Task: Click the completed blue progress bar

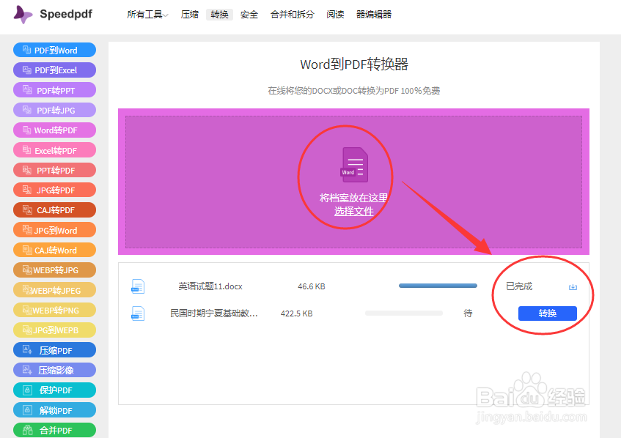Action: [438, 285]
